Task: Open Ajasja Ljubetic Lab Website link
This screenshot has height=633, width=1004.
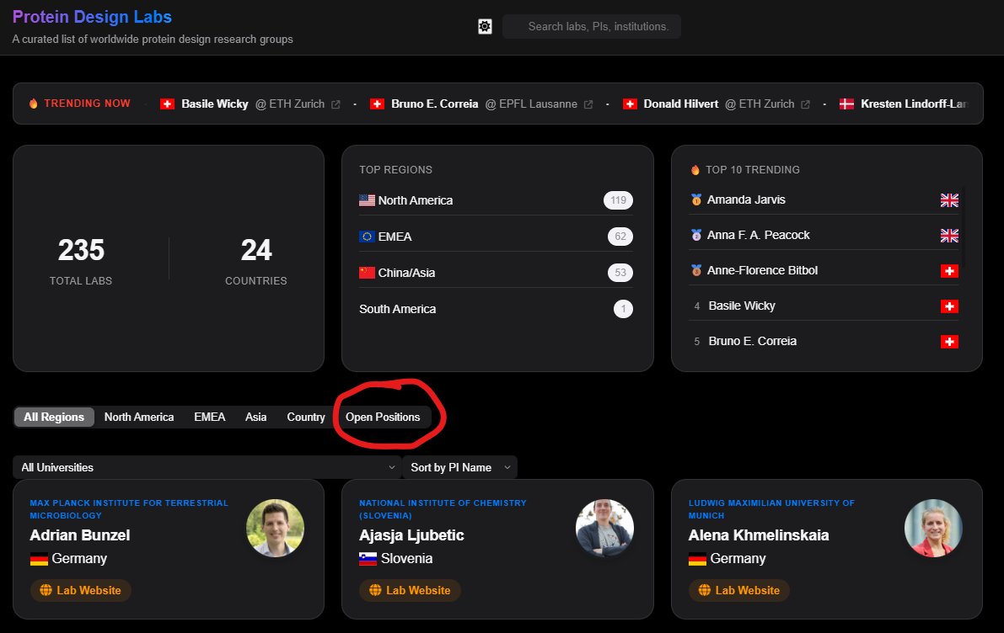Action: click(410, 590)
